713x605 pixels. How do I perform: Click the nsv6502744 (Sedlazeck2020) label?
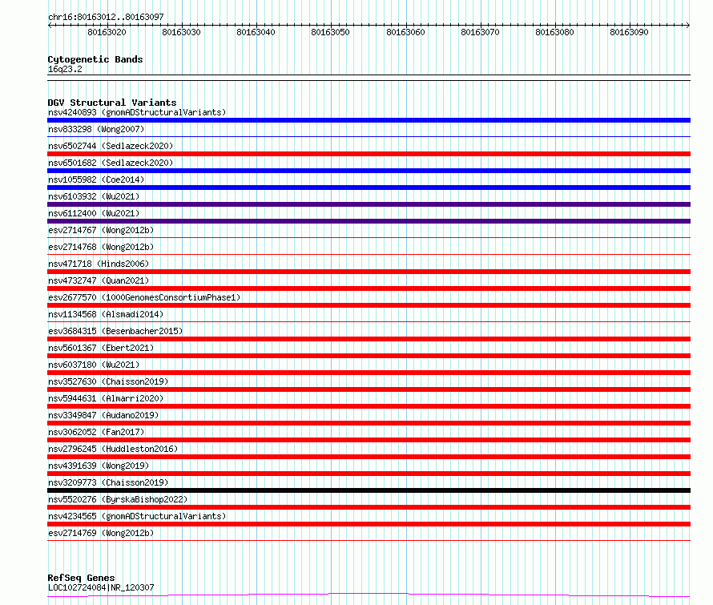(x=111, y=146)
